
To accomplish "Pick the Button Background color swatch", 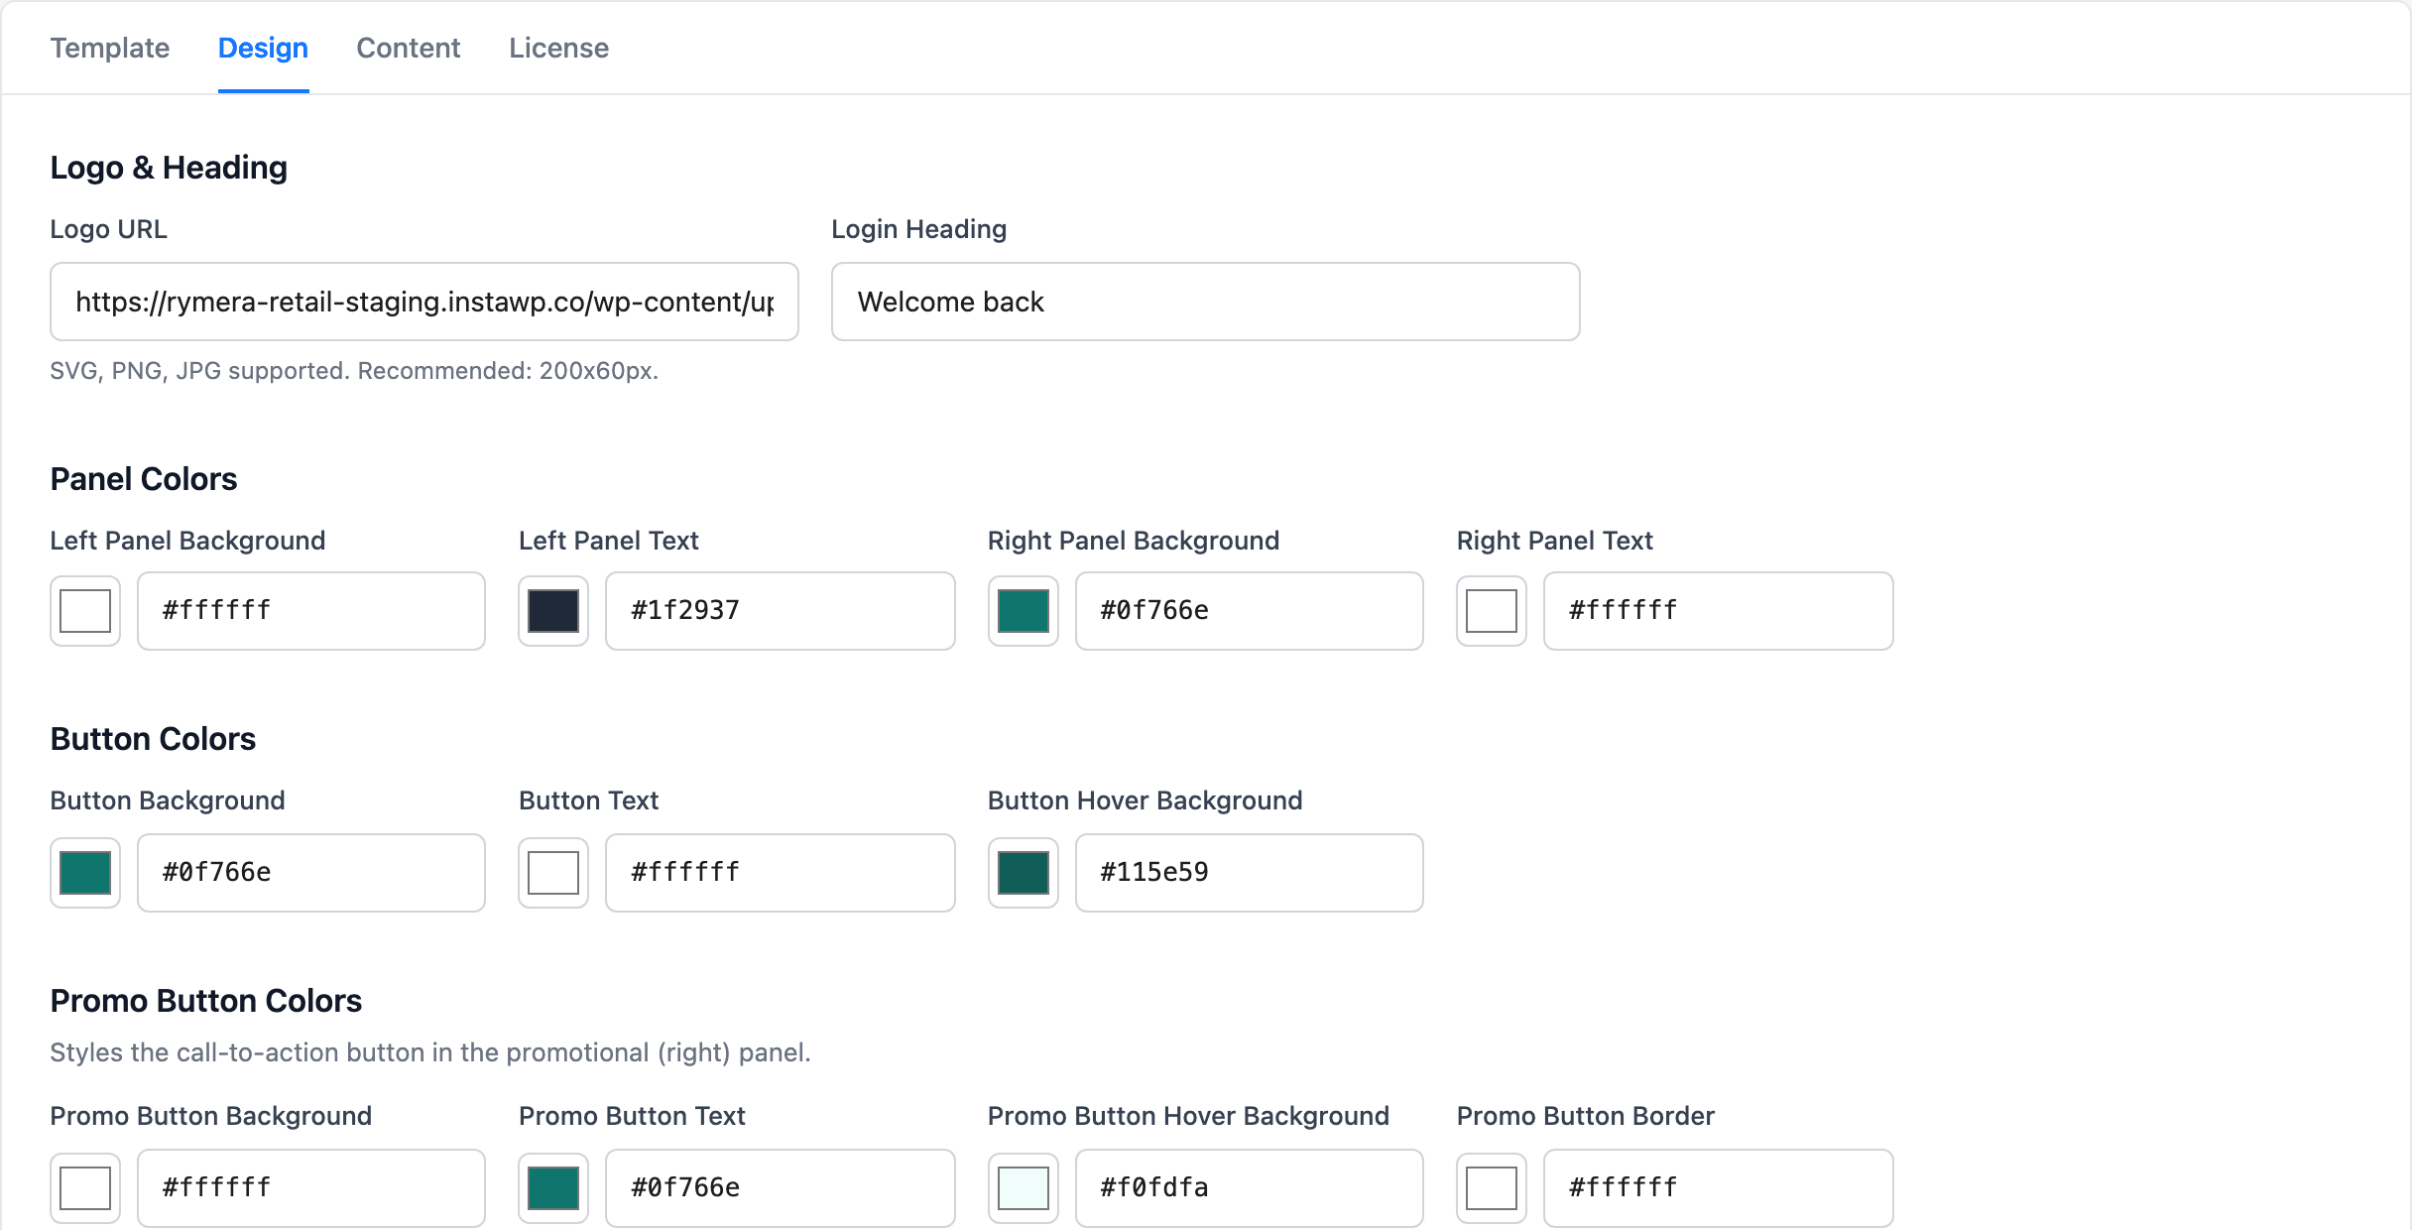I will pyautogui.click(x=85, y=873).
